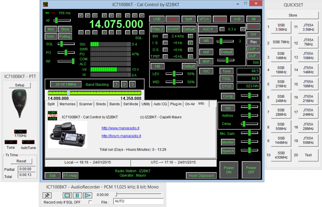Screen dimensions: 322x207
Task: Switch to VFO B
Action: point(220,19)
